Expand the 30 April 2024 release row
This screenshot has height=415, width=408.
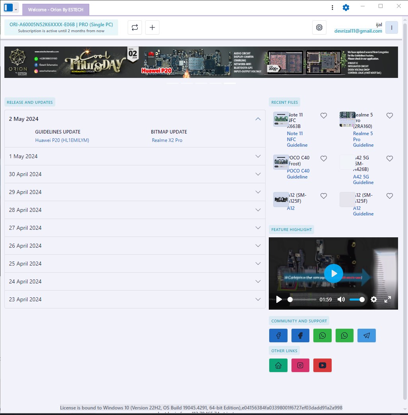[135, 174]
